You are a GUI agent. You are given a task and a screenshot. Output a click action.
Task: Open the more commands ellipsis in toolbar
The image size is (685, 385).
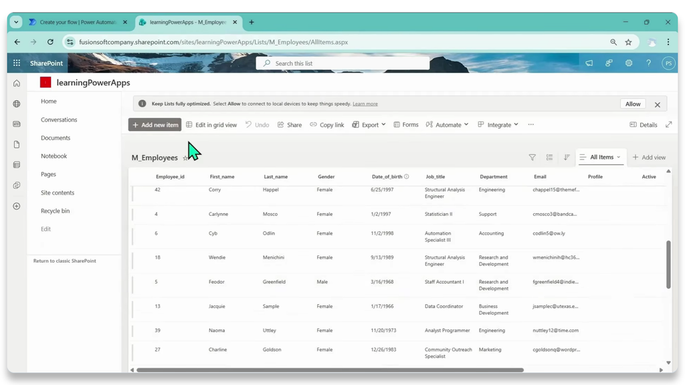tap(530, 124)
